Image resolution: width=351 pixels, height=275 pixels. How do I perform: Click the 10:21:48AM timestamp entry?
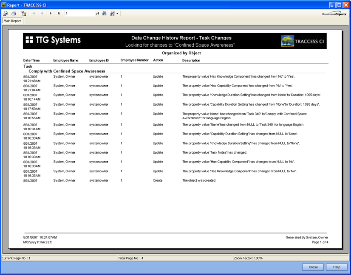[x=32, y=81]
